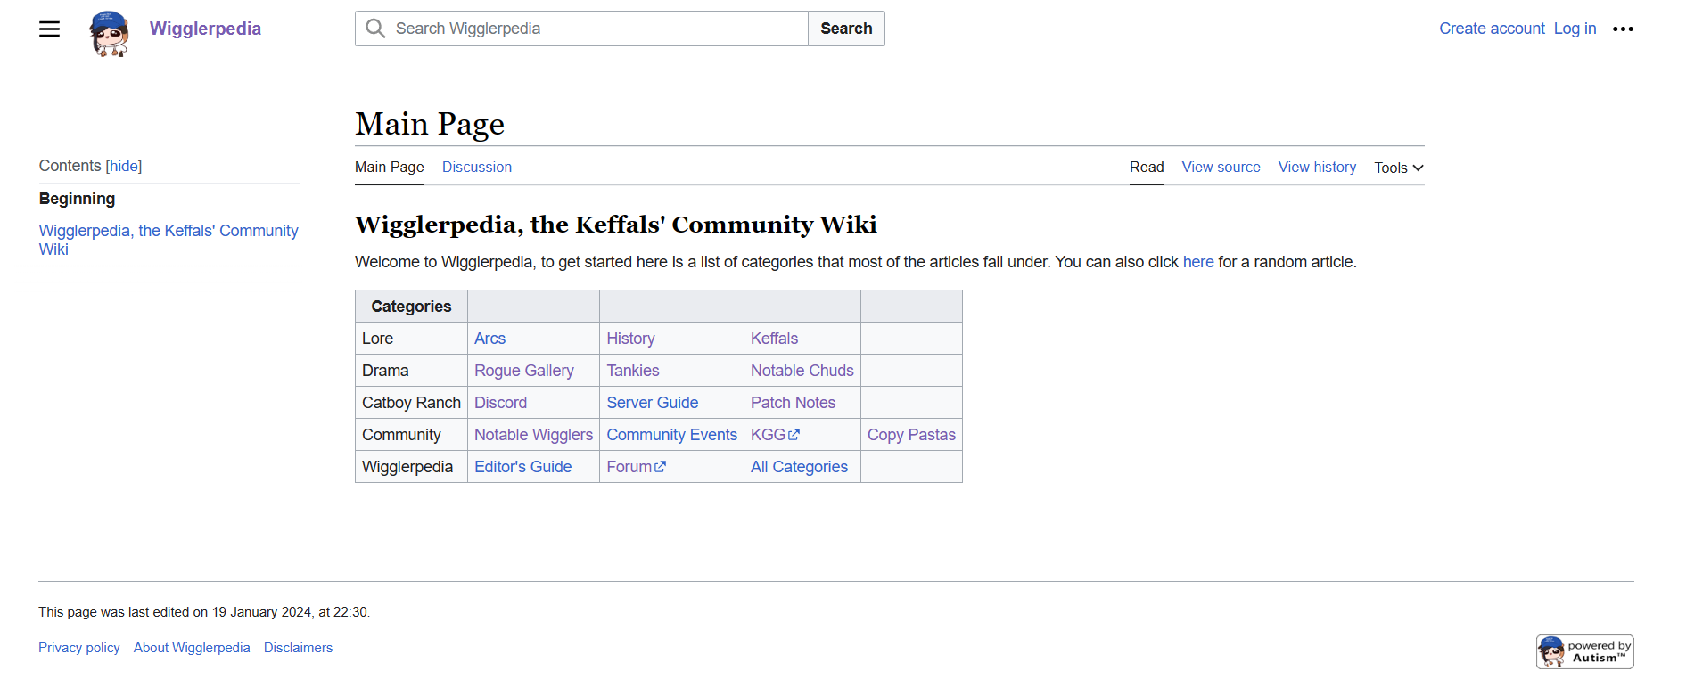This screenshot has height=679, width=1686.
Task: Open Notable Chuds link
Action: tap(802, 371)
